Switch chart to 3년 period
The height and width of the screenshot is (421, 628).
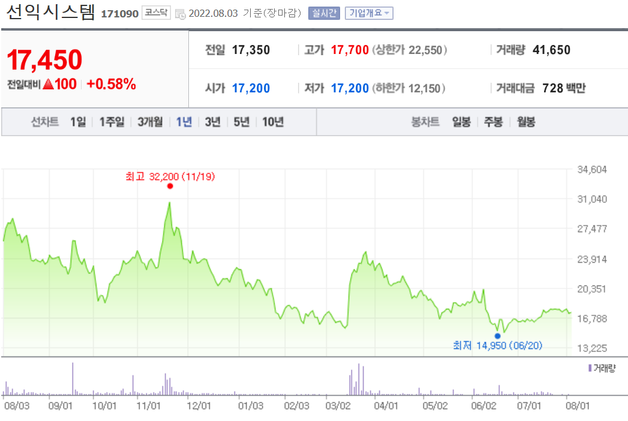[213, 122]
